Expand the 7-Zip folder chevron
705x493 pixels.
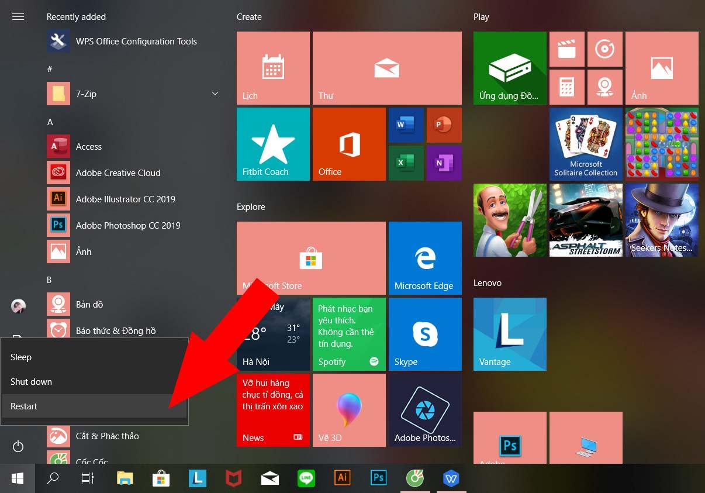(215, 94)
